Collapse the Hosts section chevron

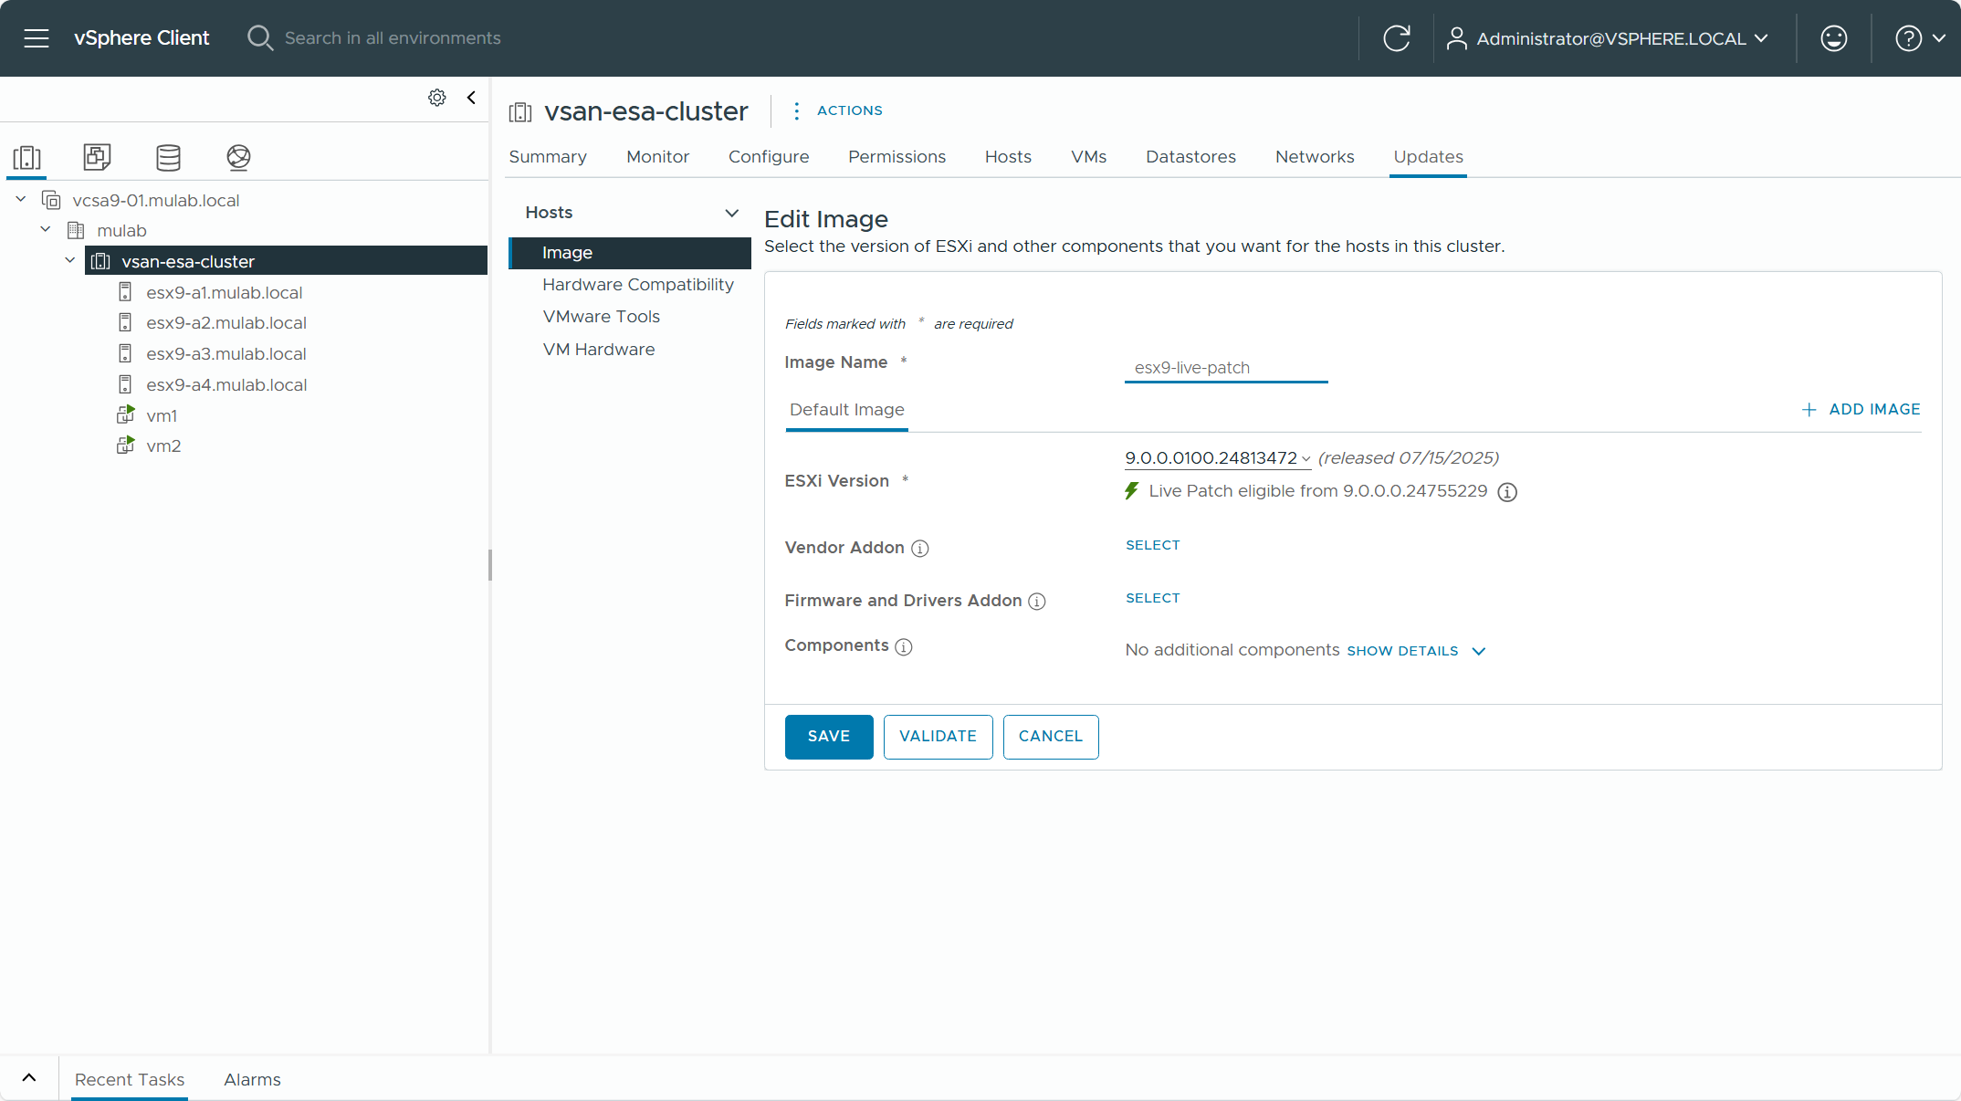pos(731,213)
